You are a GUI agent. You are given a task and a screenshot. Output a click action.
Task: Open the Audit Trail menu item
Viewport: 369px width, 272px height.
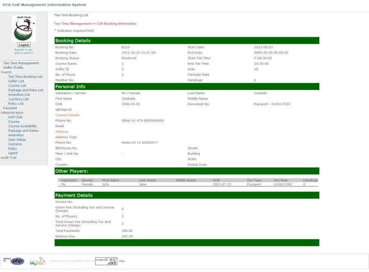tap(8, 157)
